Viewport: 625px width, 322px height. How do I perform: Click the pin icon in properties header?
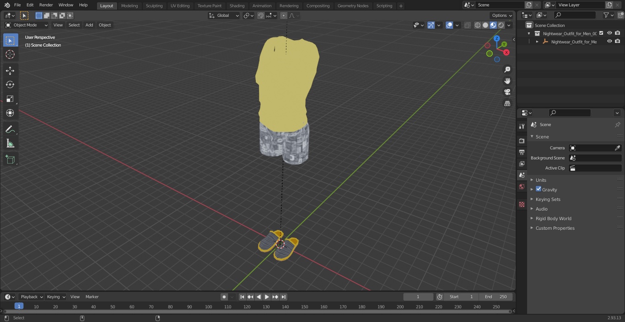click(617, 125)
